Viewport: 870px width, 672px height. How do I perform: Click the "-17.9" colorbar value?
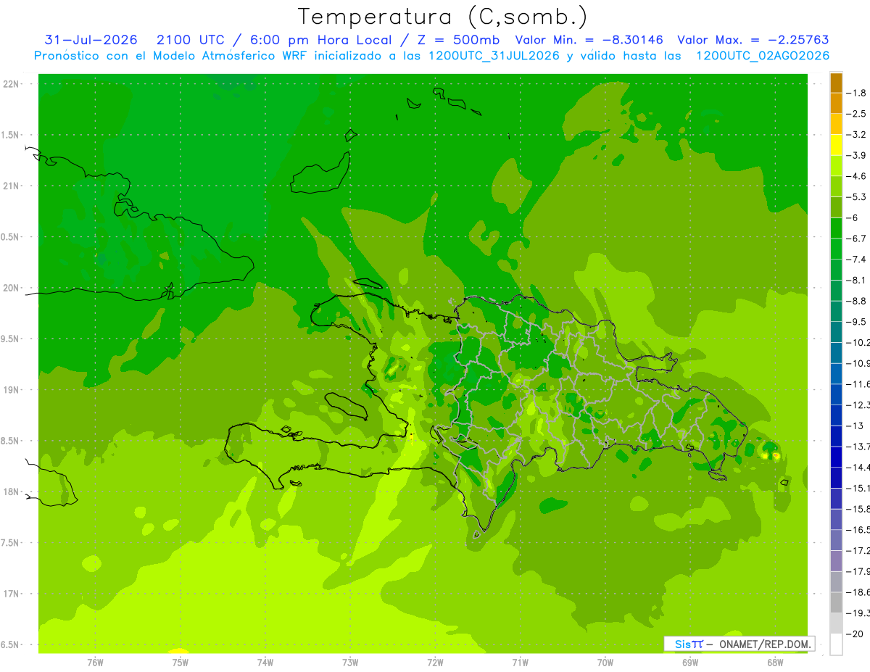click(x=858, y=571)
